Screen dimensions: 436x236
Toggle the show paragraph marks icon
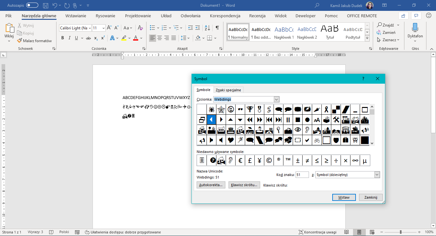217,28
